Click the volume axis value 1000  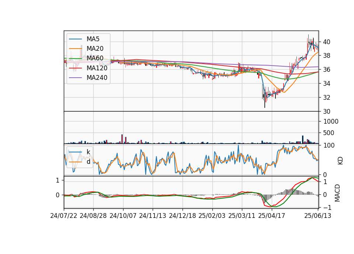pos(331,121)
